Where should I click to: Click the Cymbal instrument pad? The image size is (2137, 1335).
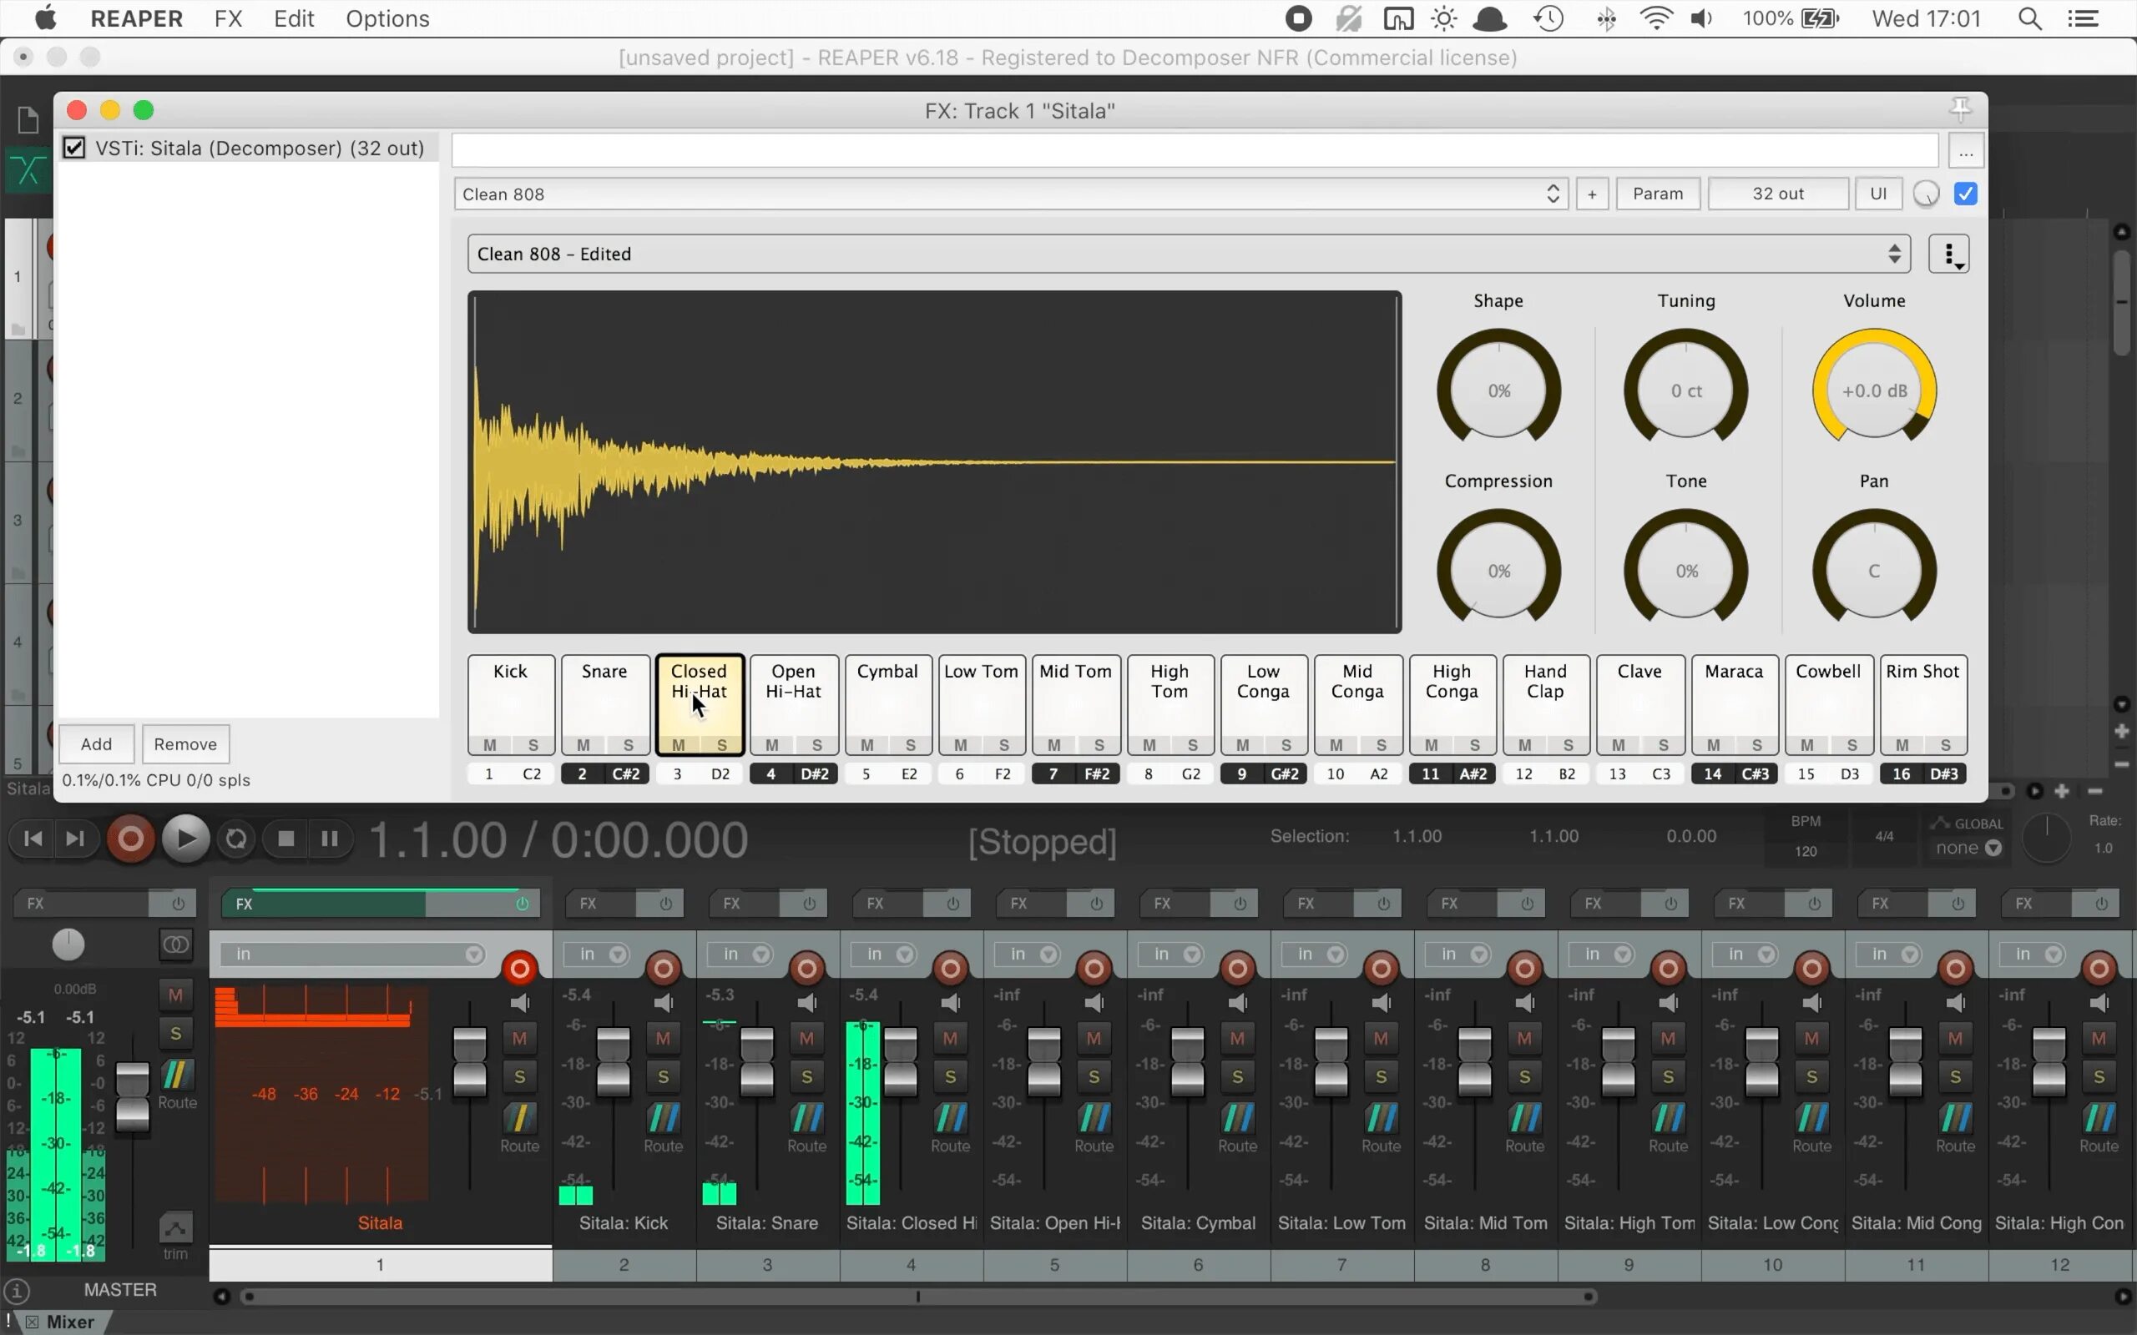click(x=887, y=702)
